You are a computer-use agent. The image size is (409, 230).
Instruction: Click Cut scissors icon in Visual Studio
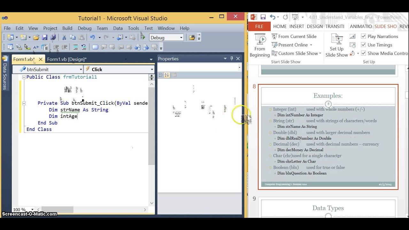[64, 37]
